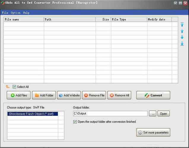
Task: Click Add Folder button
Action: tap(44, 95)
